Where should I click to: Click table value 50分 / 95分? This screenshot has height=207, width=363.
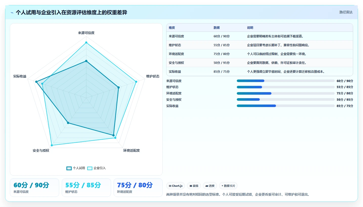[222, 63]
